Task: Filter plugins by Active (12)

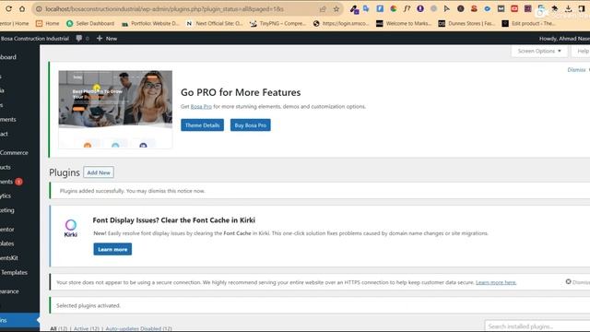Action: (x=87, y=328)
